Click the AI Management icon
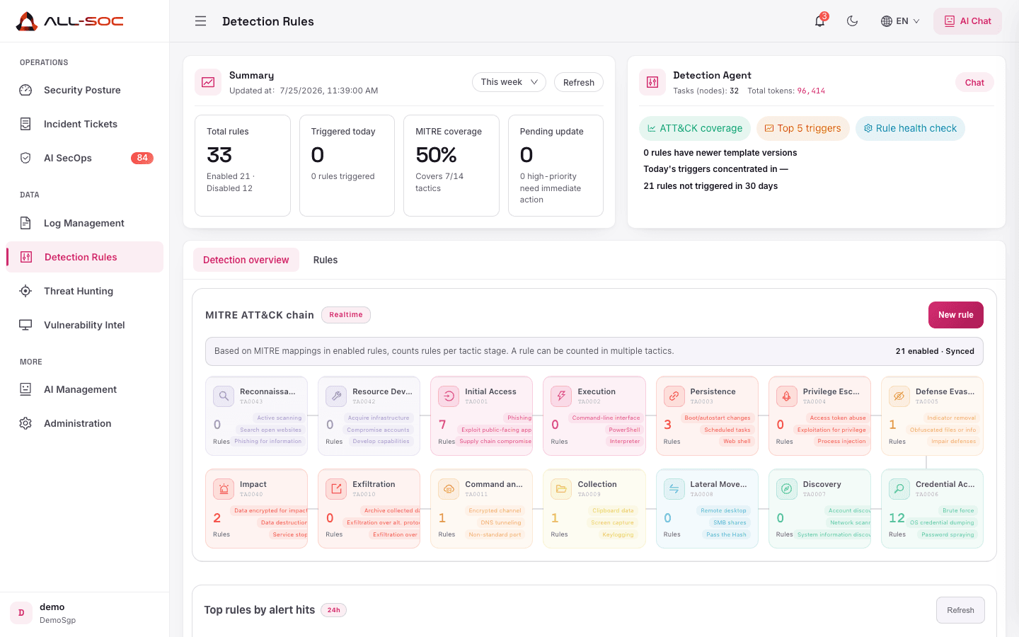 pos(25,389)
